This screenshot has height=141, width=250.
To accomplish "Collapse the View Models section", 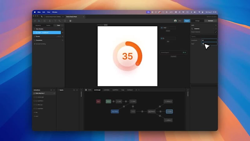I will [35, 29].
